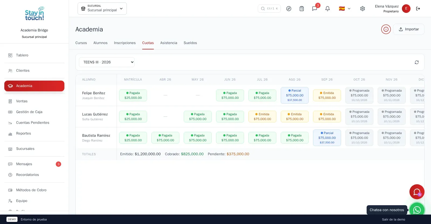The image size is (431, 224).
Task: Refresh the cuotas table
Action: tap(417, 62)
